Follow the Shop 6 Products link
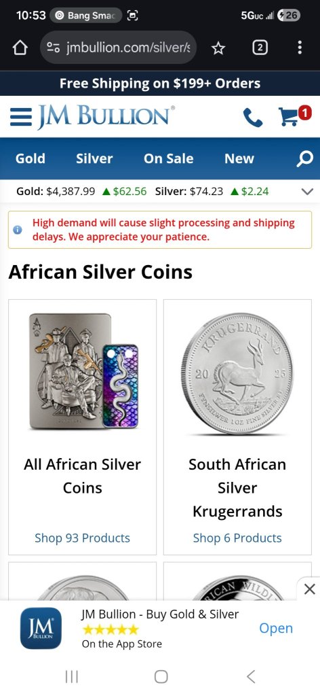Screen dimensions: 320x696 coord(237,538)
